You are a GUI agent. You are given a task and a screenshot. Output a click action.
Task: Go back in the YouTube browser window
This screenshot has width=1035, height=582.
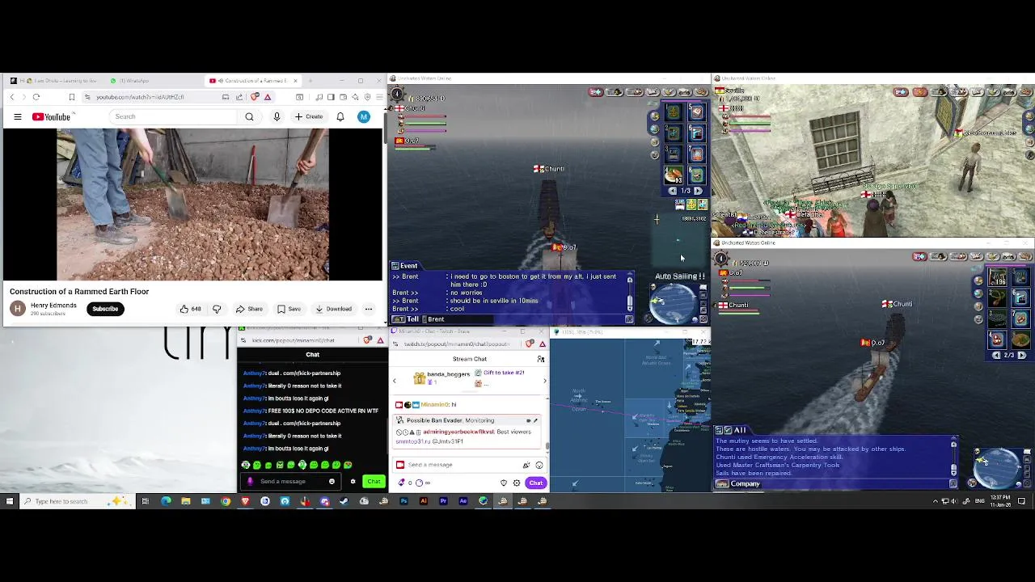[12, 97]
